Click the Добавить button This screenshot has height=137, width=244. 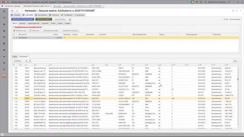click(18, 61)
